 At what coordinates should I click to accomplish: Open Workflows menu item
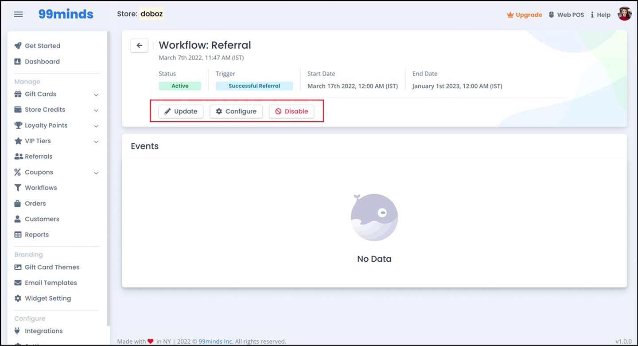point(41,188)
